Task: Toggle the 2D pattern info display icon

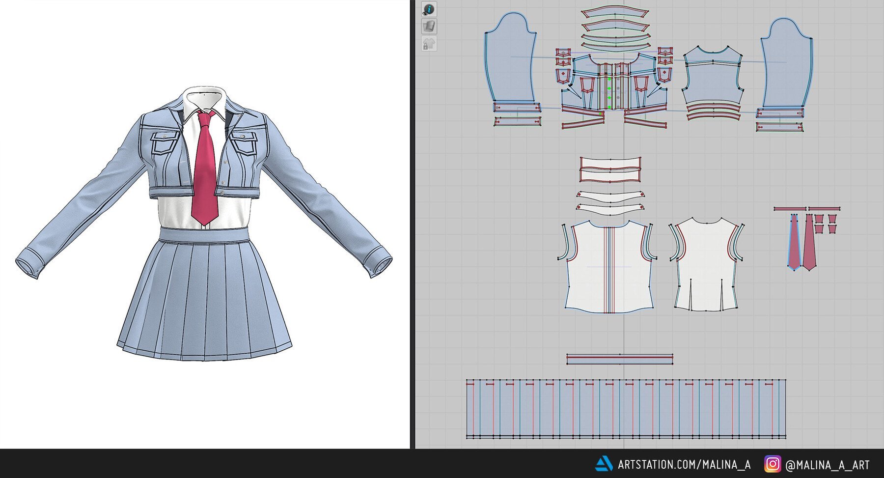Action: click(429, 9)
